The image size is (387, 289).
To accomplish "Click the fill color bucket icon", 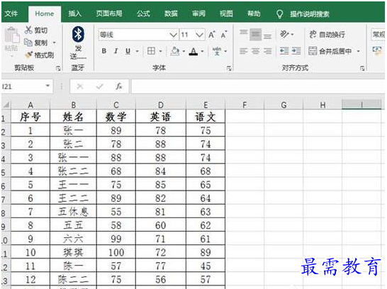I will coord(175,51).
